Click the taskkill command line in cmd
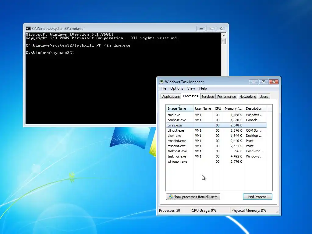This screenshot has width=312, height=234. pos(78,45)
